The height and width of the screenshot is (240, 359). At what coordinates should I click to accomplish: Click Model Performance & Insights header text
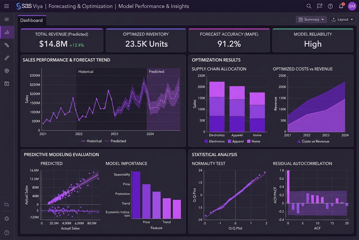(154, 6)
